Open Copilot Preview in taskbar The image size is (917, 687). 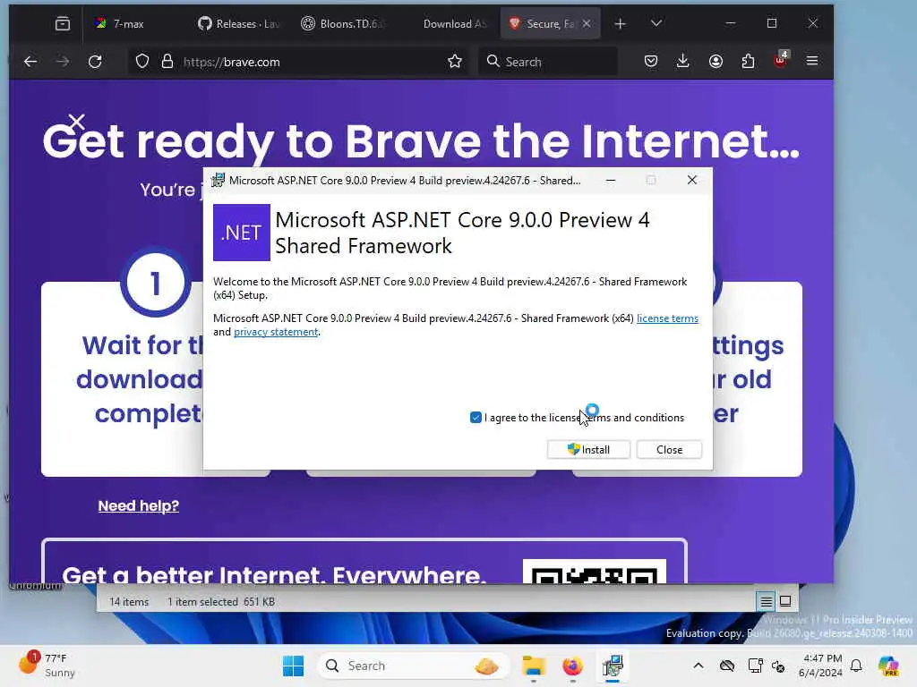click(x=888, y=666)
